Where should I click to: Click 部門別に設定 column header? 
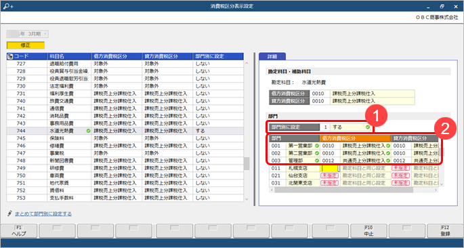pyautogui.click(x=218, y=56)
